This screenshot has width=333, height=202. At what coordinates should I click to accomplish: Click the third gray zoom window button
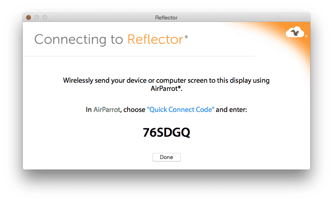[x=45, y=17]
